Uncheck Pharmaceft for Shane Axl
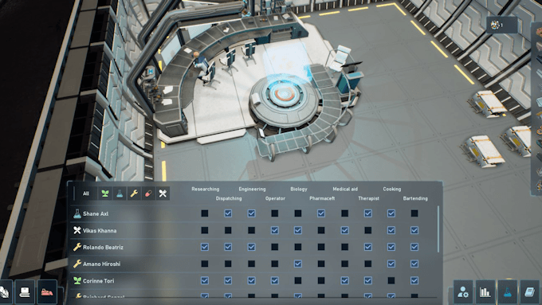The height and width of the screenshot is (305, 542). [x=321, y=213]
